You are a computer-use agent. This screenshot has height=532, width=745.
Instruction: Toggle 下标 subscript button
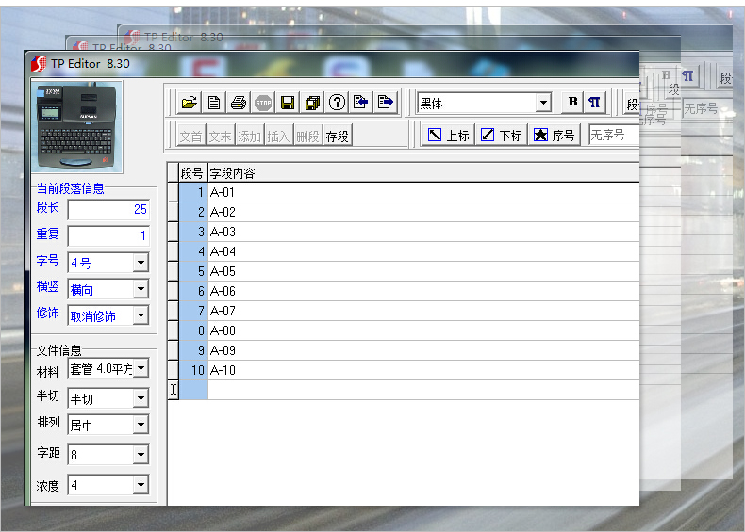[501, 135]
